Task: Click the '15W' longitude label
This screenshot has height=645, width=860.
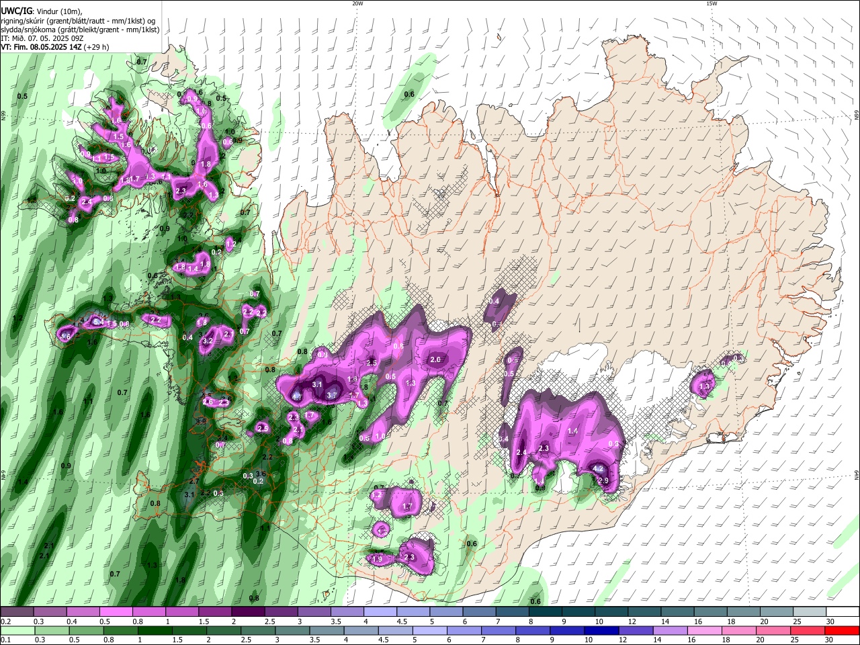Action: [712, 3]
